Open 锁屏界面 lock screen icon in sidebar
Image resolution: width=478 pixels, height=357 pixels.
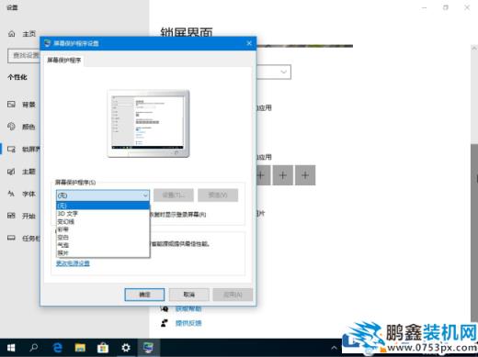coord(11,150)
